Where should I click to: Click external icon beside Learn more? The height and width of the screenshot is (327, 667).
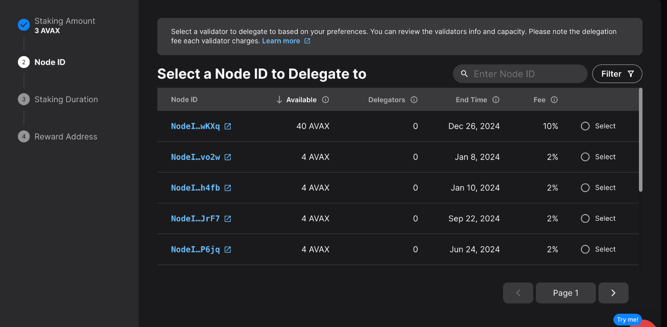pyautogui.click(x=307, y=41)
